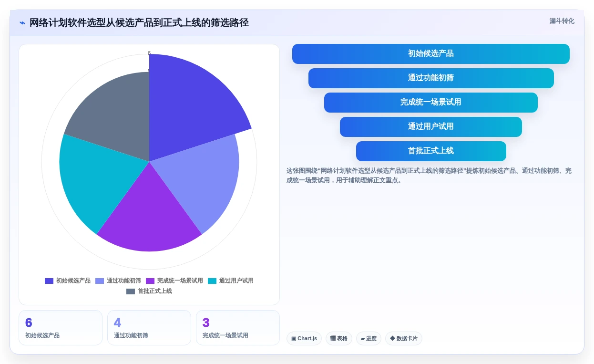Toggle 通过用户试用 legend swatch
Viewport: 594px width, 364px height.
point(212,281)
